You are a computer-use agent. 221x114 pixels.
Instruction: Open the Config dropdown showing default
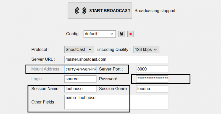[x=99, y=34]
